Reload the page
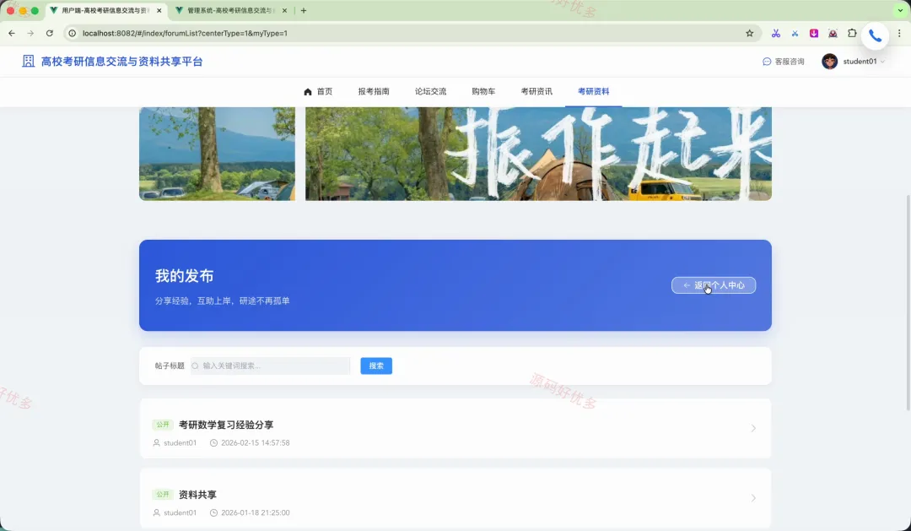This screenshot has width=911, height=531. (50, 33)
